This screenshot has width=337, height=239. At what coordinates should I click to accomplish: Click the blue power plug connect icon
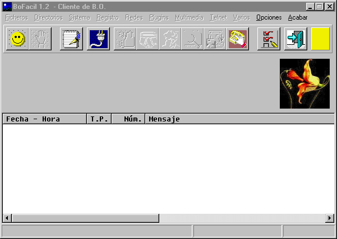[99, 39]
